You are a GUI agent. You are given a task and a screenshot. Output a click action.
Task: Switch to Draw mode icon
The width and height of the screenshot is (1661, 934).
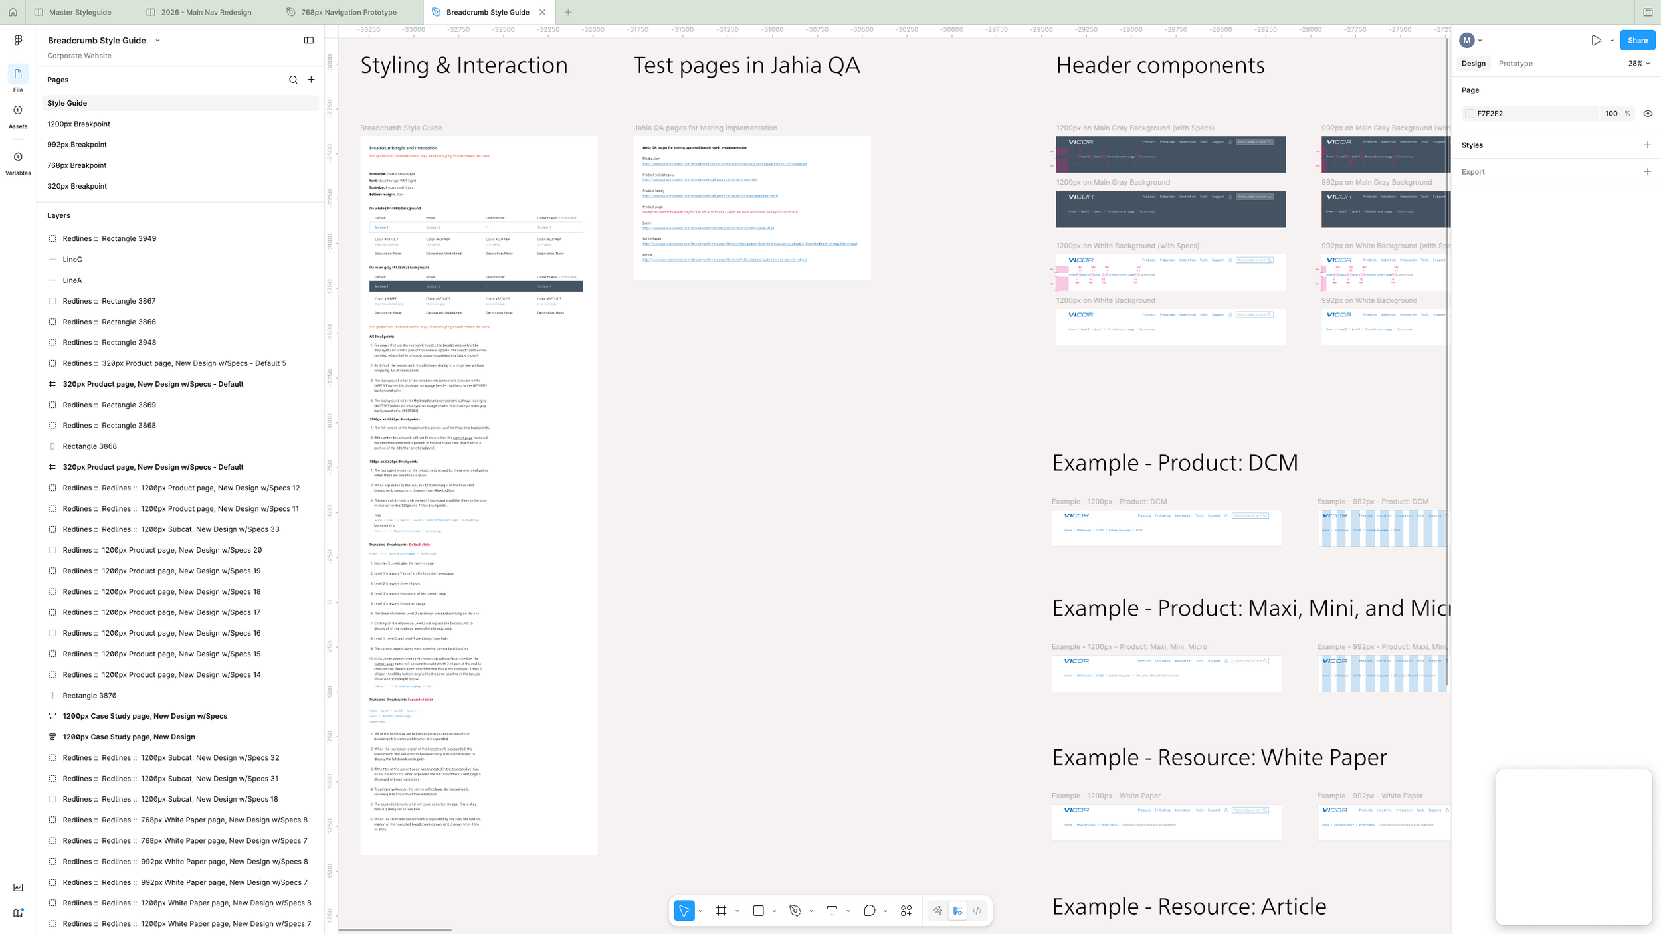pos(937,911)
